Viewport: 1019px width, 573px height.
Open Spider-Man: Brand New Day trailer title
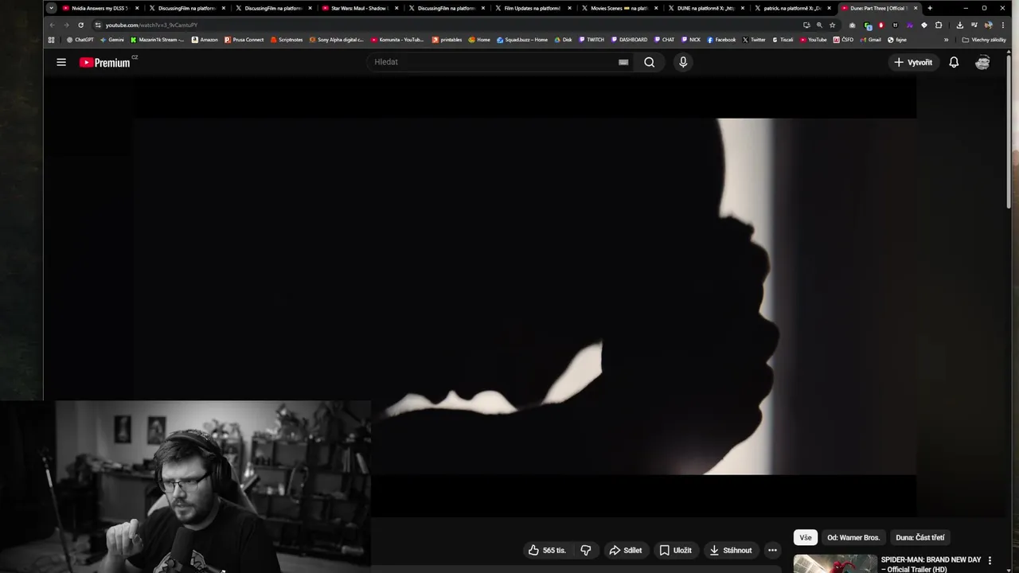931,564
